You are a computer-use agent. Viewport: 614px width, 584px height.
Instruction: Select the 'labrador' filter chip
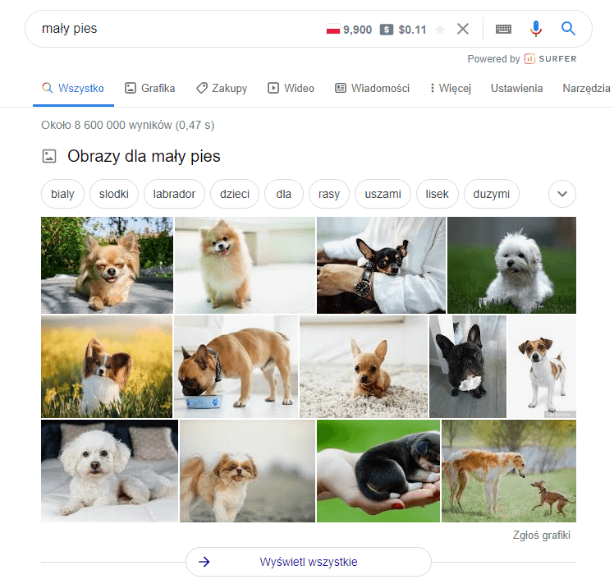click(x=174, y=195)
